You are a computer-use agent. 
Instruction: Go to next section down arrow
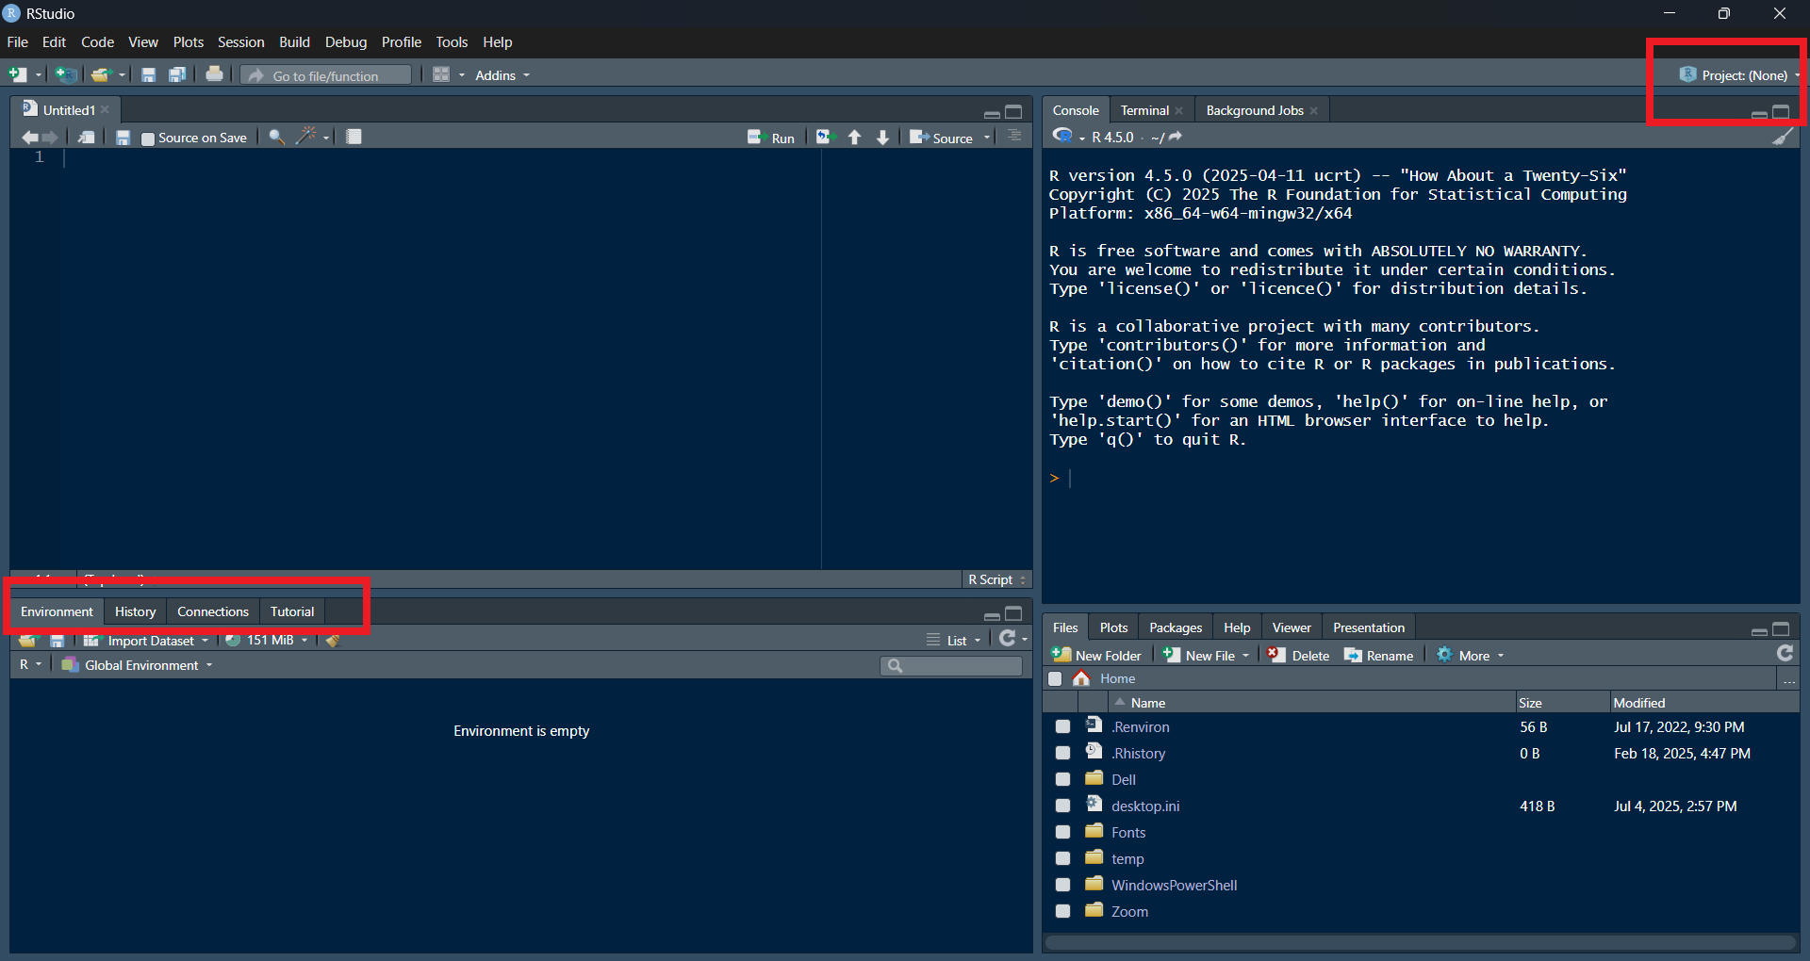coord(882,138)
